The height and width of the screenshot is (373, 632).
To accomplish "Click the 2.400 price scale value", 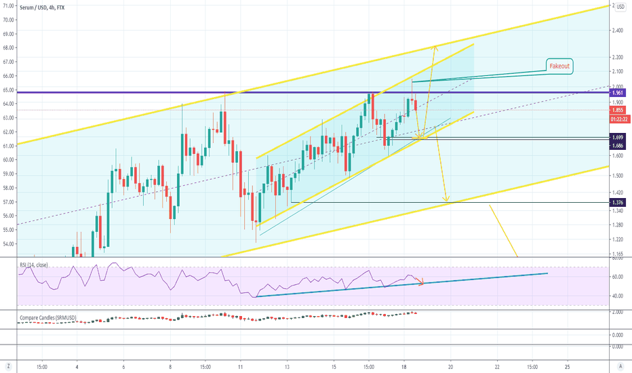I will tap(618, 31).
